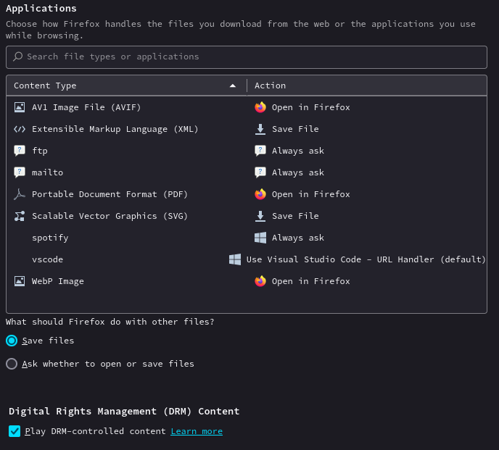The height and width of the screenshot is (450, 499).
Task: Select the spotify content type row
Action: pyautogui.click(x=50, y=238)
